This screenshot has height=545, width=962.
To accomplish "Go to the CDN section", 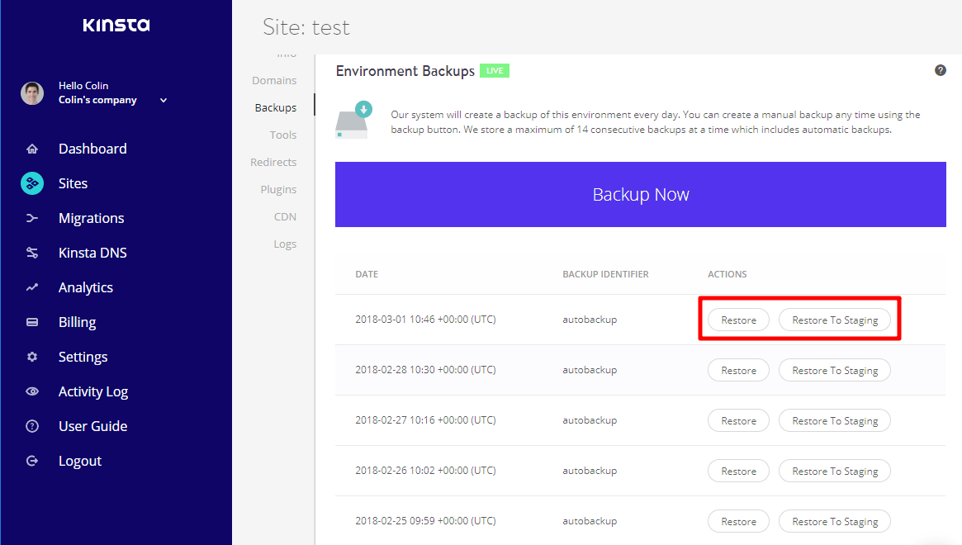I will [285, 217].
